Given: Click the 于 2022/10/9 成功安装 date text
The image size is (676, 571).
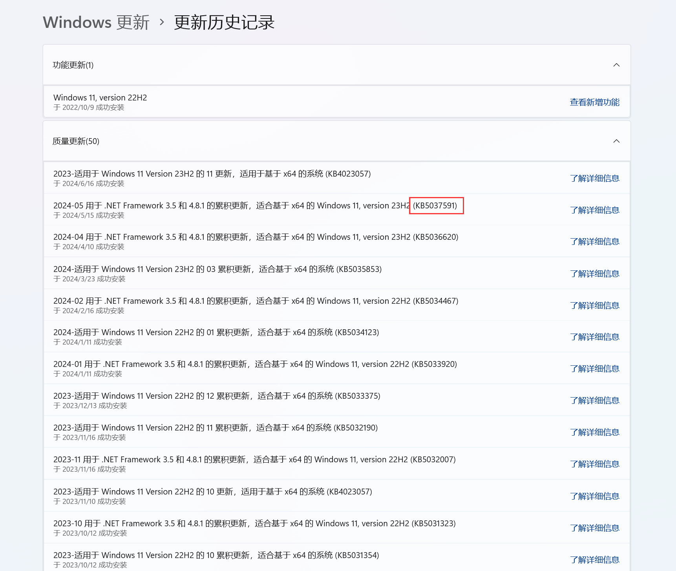Looking at the screenshot, I should [89, 108].
